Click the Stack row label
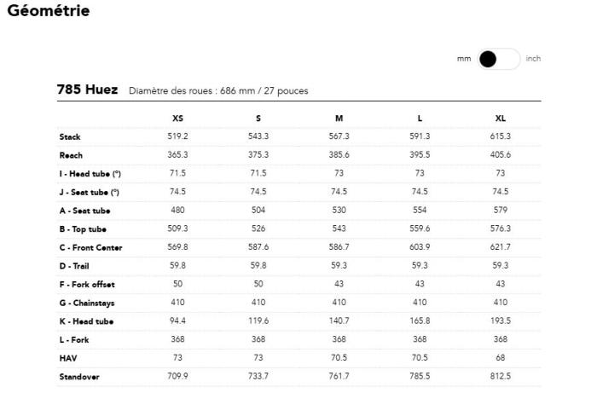597x393 pixels. [70, 136]
